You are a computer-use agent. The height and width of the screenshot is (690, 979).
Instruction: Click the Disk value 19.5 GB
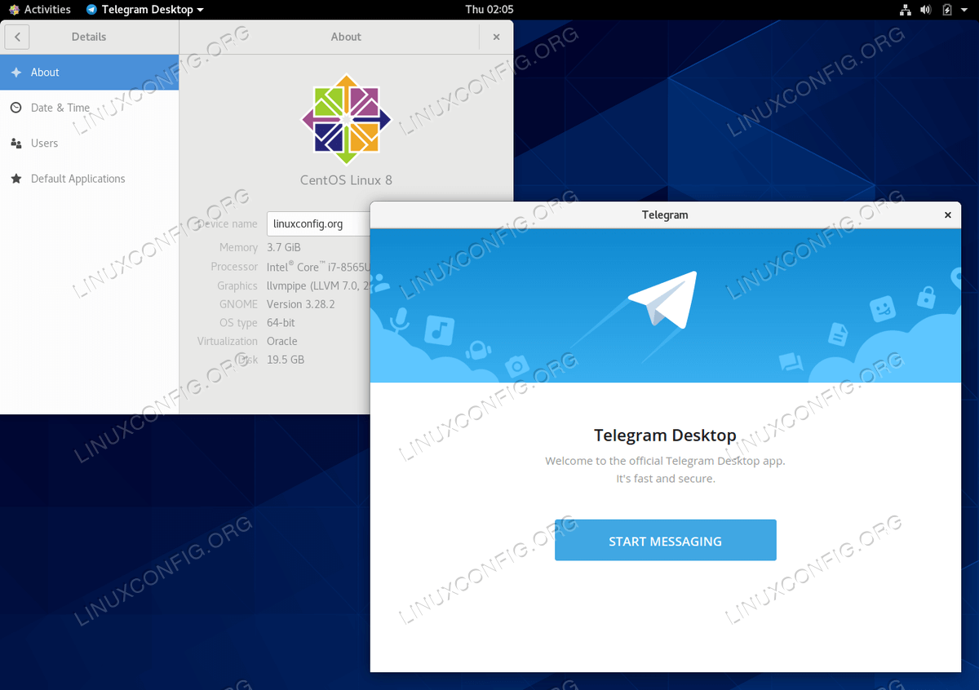click(x=286, y=360)
